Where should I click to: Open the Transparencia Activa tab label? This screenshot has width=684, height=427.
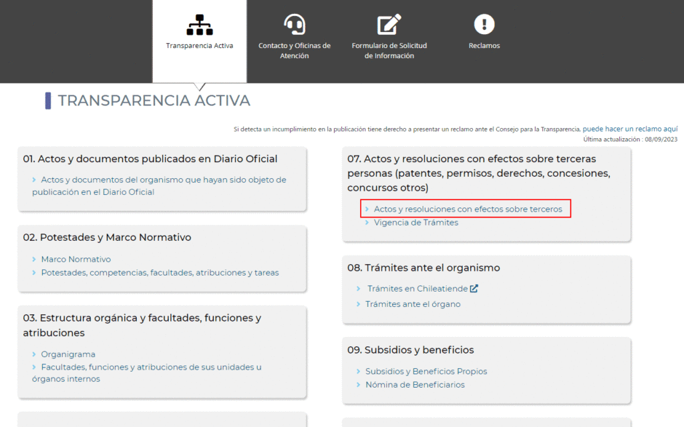(x=199, y=46)
